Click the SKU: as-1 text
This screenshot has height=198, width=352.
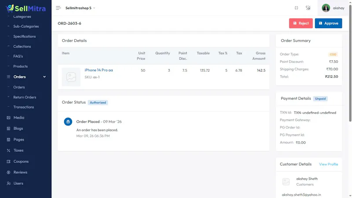92,77
